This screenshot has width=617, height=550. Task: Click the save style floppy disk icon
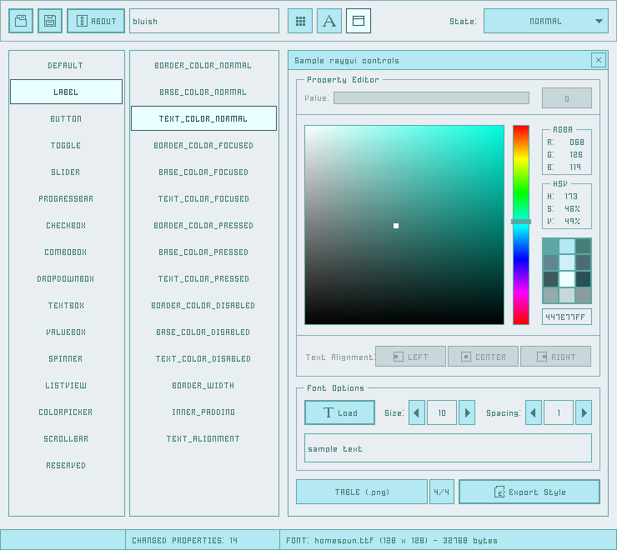(x=50, y=21)
